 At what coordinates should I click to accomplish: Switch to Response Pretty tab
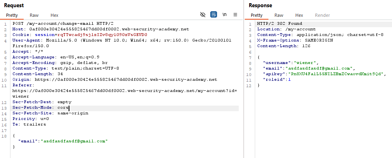tap(256, 15)
